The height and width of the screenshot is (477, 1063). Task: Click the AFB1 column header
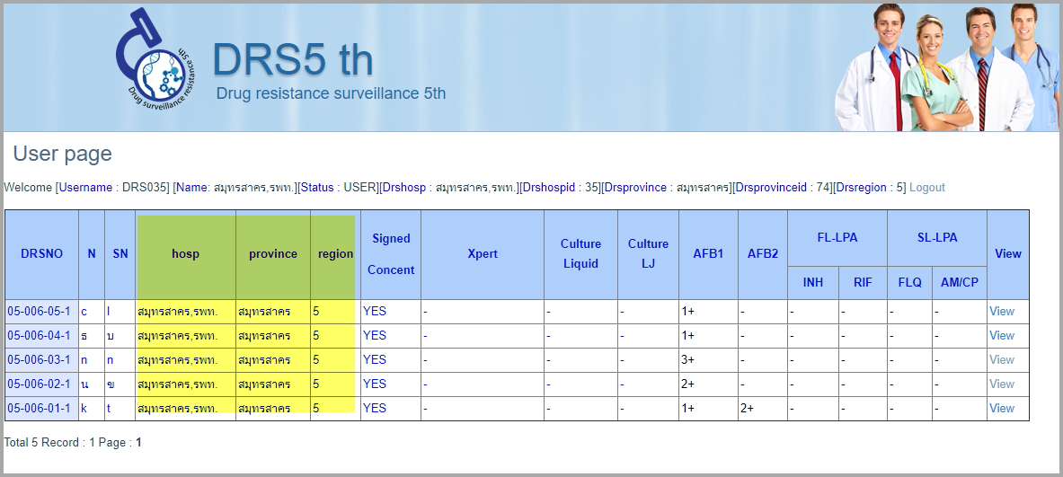707,254
